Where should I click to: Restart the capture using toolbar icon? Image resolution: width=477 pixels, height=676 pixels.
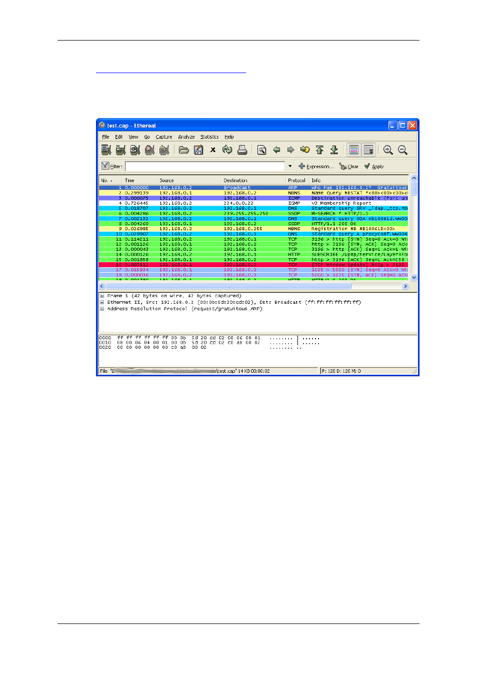pos(164,150)
